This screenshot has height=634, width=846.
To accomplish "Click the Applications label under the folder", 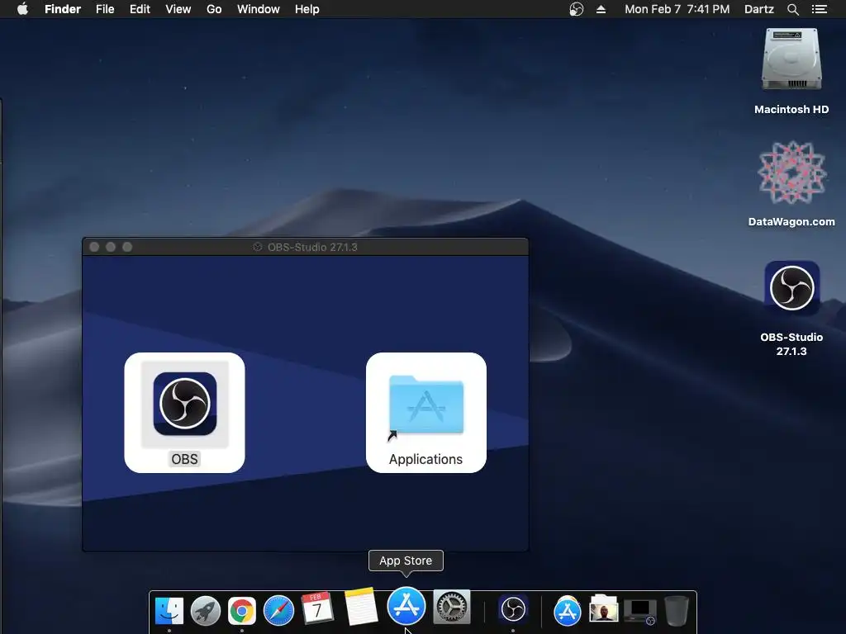I will coord(425,459).
